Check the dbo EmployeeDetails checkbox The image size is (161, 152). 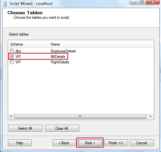[x=12, y=51]
